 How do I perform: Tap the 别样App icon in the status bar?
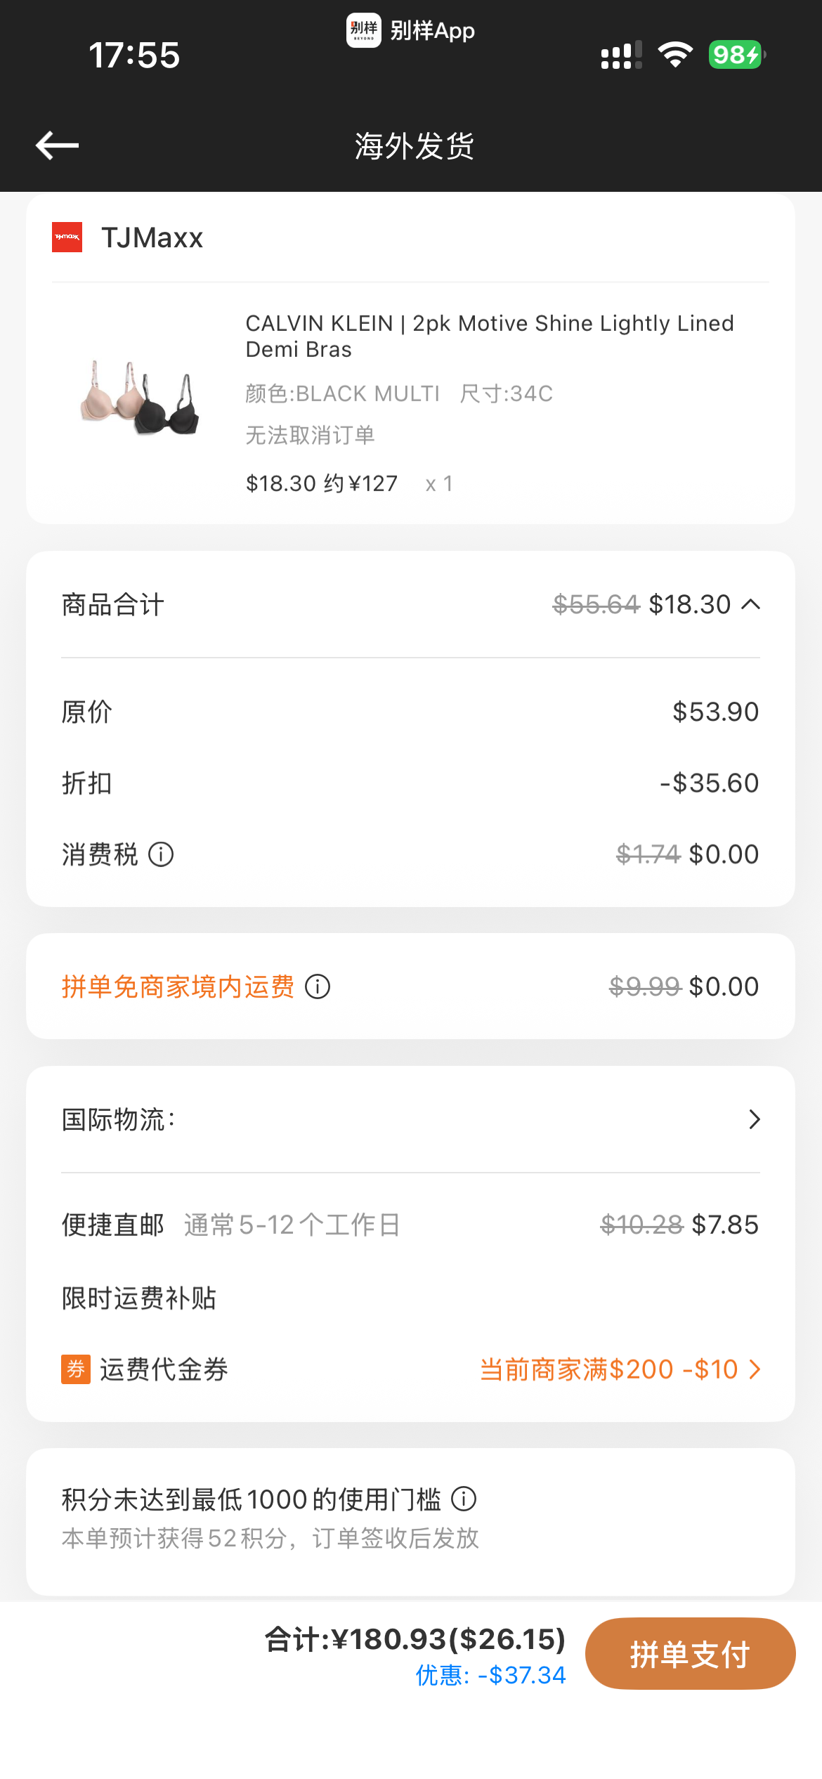(364, 30)
